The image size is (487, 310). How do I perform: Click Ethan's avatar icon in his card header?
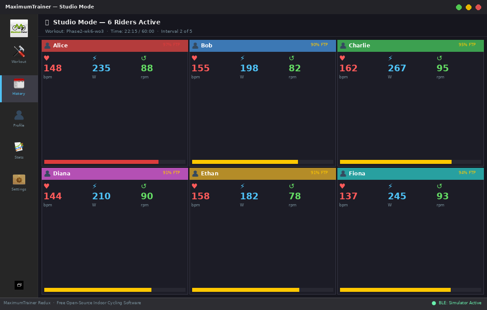(x=195, y=174)
